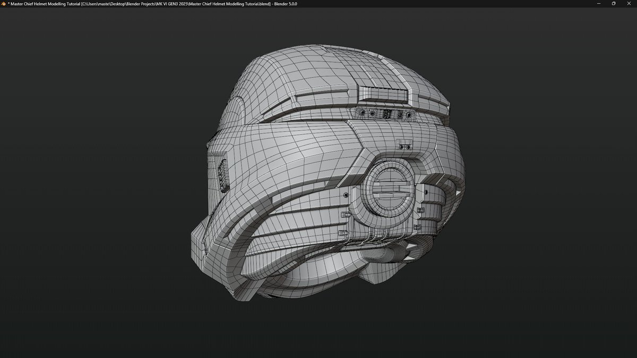Click the Blender logo in the title bar

coord(4,3)
